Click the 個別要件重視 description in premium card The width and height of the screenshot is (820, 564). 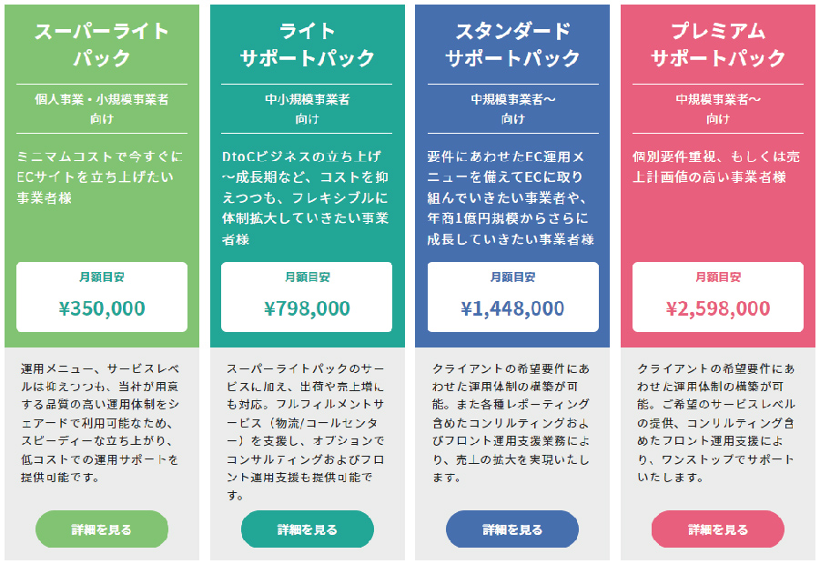pyautogui.click(x=717, y=166)
